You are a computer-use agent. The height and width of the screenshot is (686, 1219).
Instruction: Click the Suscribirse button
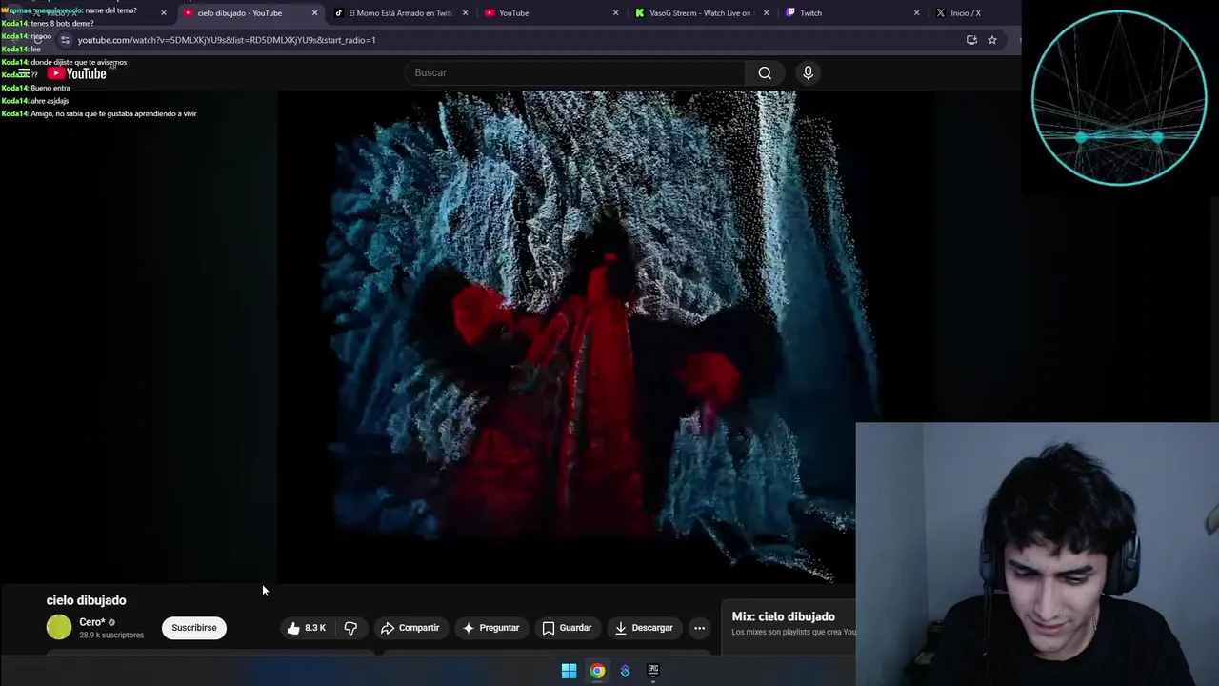pyautogui.click(x=194, y=628)
